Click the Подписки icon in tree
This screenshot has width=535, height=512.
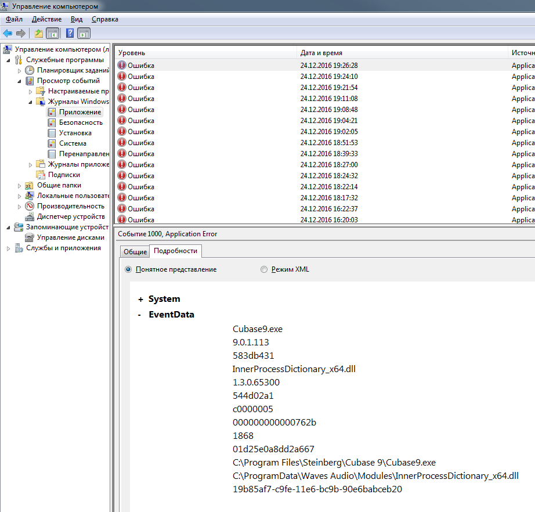[x=41, y=175]
